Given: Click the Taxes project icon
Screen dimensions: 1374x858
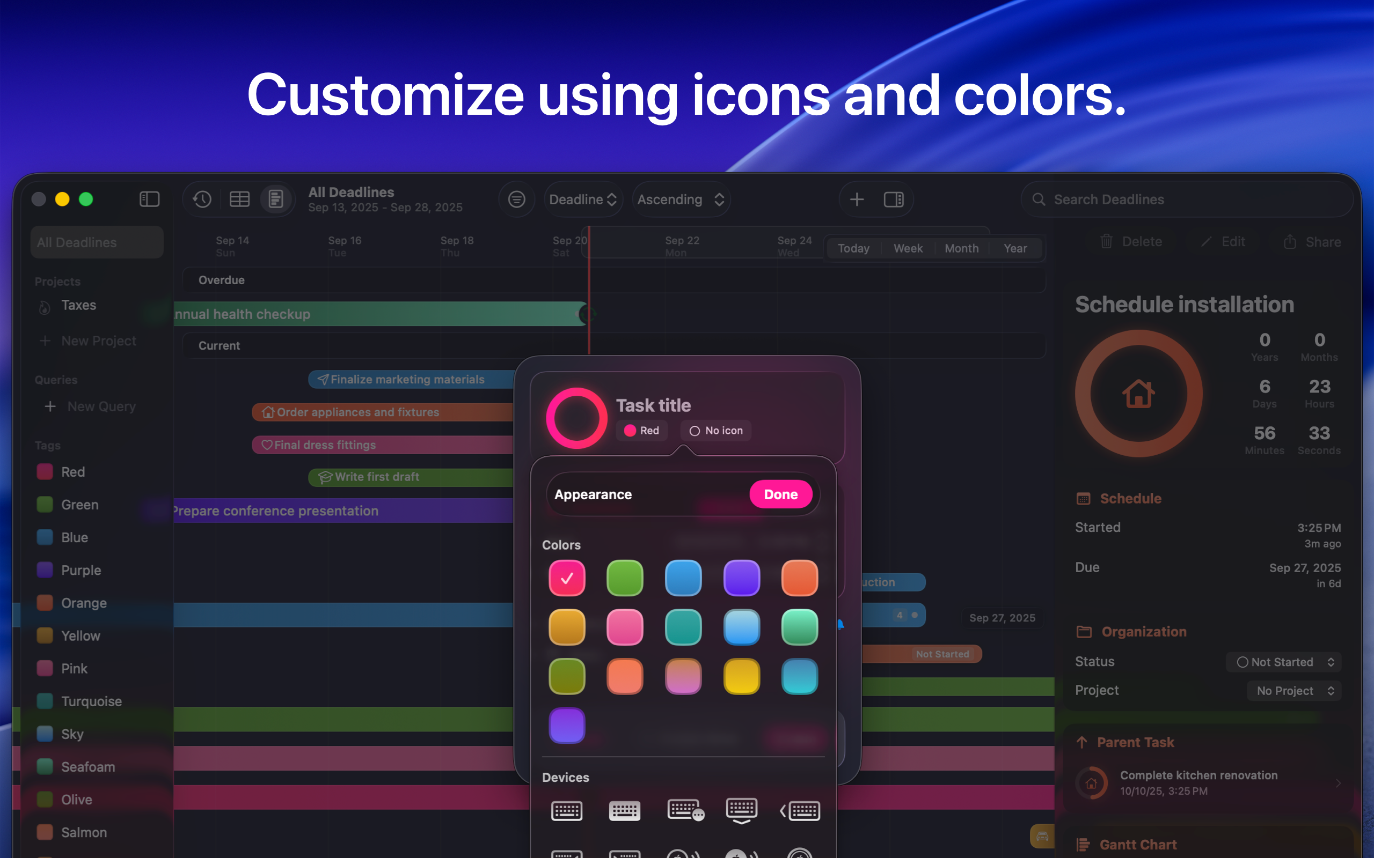Looking at the screenshot, I should point(45,307).
